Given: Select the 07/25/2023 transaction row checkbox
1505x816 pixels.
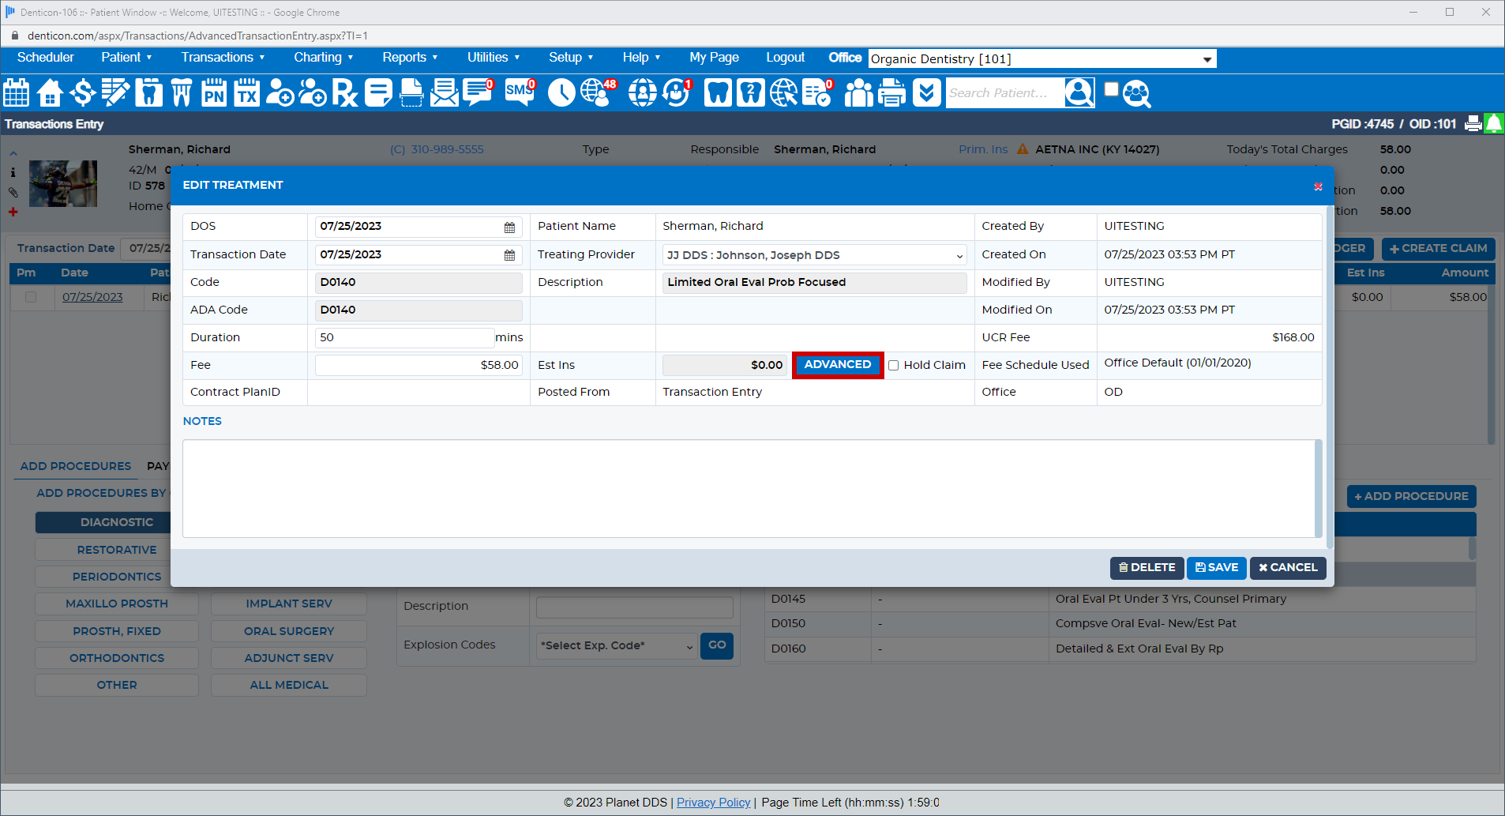Looking at the screenshot, I should [31, 297].
